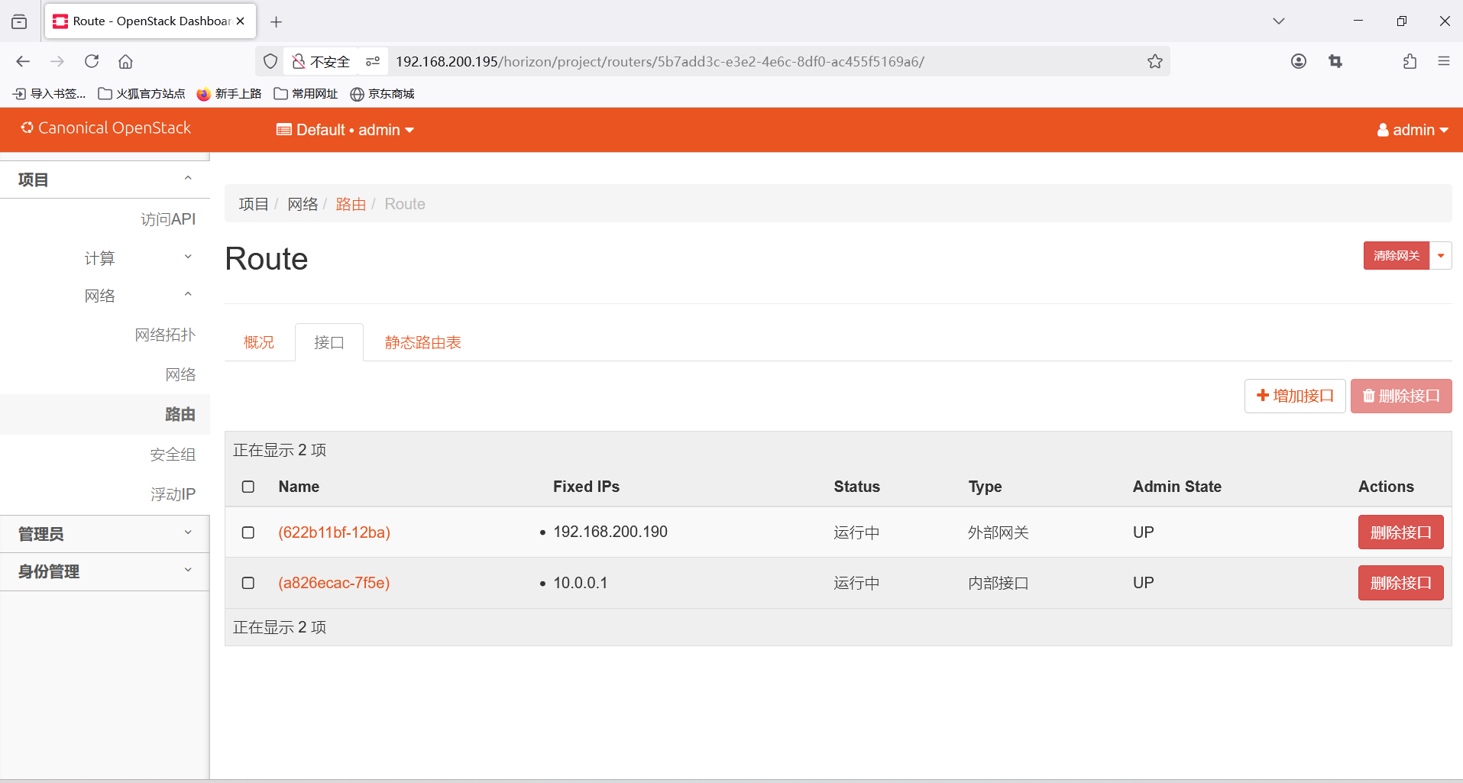
Task: Open the Default • admin project dropdown
Action: (x=345, y=130)
